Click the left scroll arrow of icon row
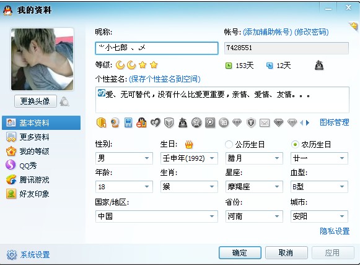The width and height of the screenshot is (360, 266). (302, 122)
